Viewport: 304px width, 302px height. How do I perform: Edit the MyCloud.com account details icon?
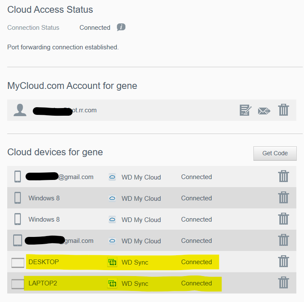pyautogui.click(x=245, y=111)
